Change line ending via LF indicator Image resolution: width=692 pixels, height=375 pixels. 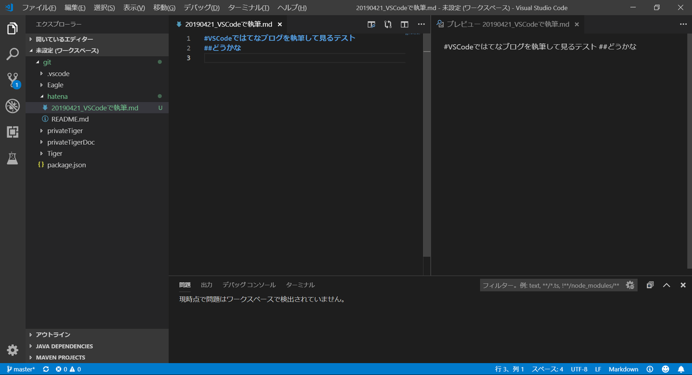coord(598,369)
